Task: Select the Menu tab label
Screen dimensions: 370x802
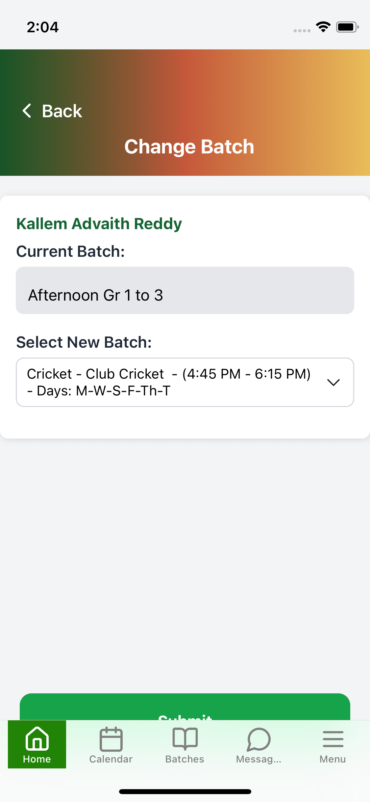Action: click(333, 759)
